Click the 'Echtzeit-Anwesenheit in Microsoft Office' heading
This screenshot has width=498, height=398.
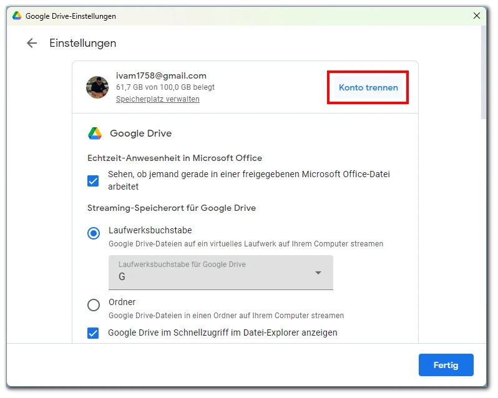(175, 158)
